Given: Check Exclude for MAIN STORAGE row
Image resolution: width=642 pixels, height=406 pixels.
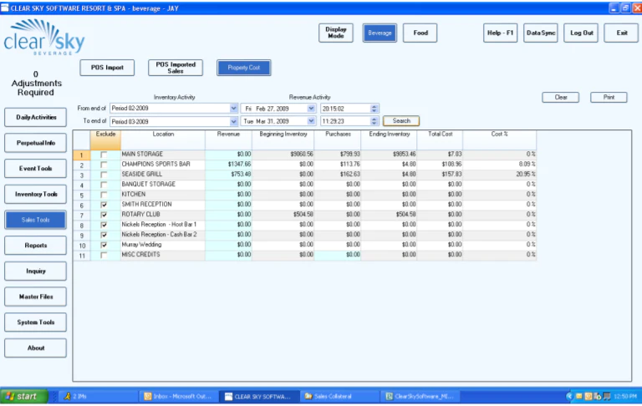Looking at the screenshot, I should (x=104, y=155).
